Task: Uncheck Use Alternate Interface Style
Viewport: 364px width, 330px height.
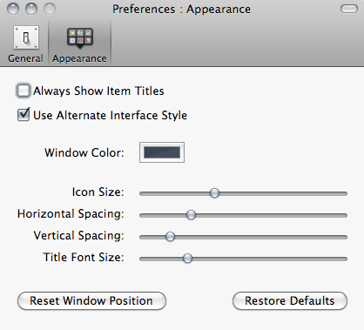Action: point(24,115)
